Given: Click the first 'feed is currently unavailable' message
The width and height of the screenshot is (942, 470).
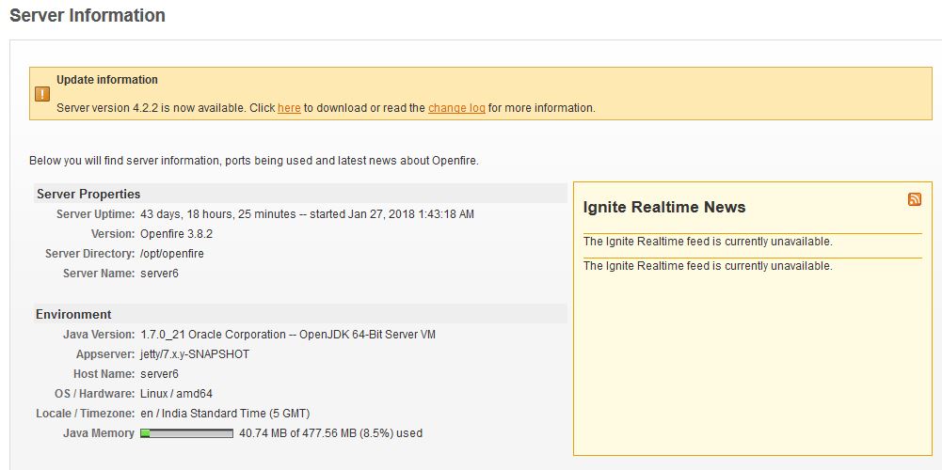Looking at the screenshot, I should tap(708, 242).
